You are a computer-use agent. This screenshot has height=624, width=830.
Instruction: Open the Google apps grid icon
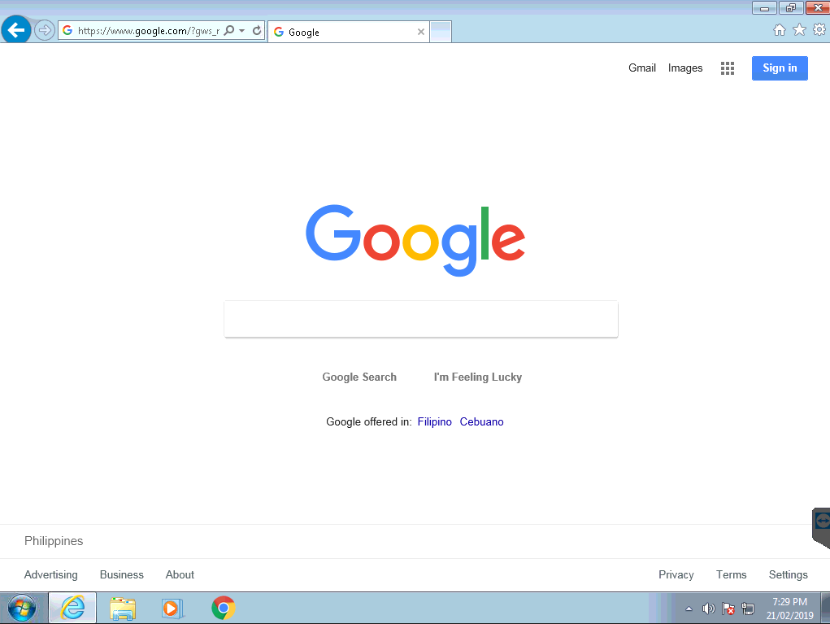(728, 68)
